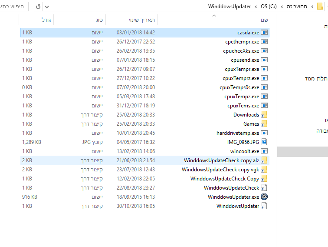328x247 pixels.
Task: Click the search box חיפוש field
Action: (x=14, y=7)
